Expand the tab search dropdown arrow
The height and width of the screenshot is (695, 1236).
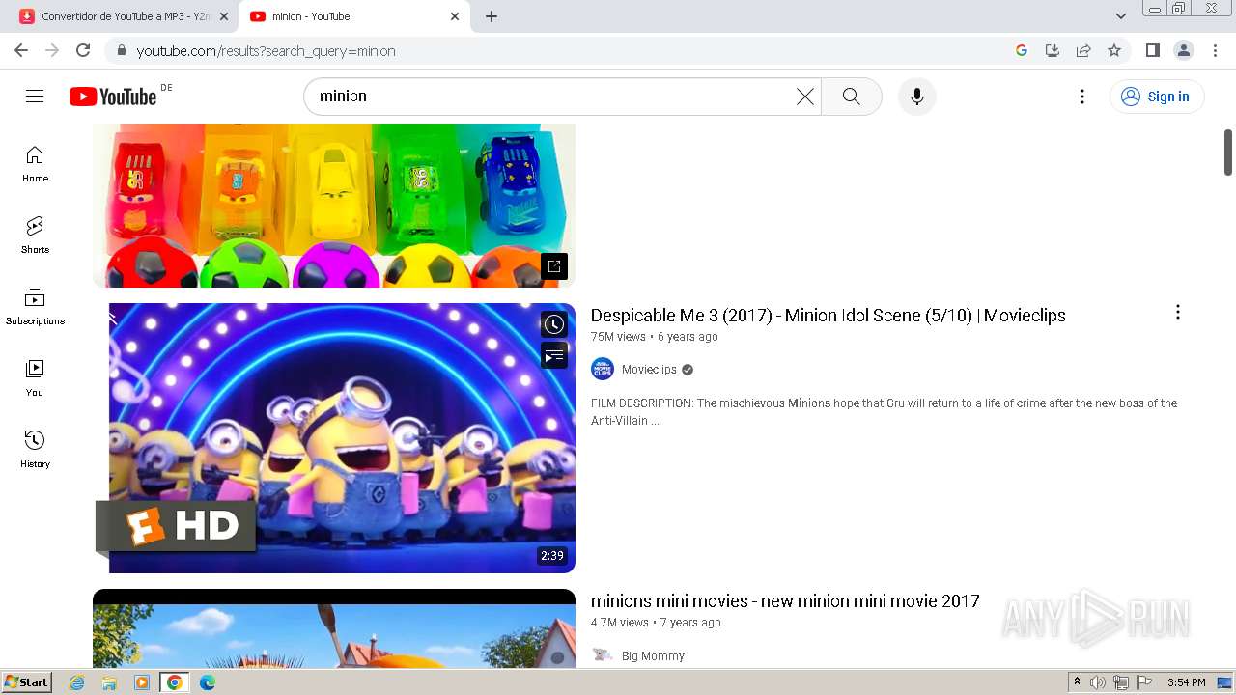(1121, 16)
